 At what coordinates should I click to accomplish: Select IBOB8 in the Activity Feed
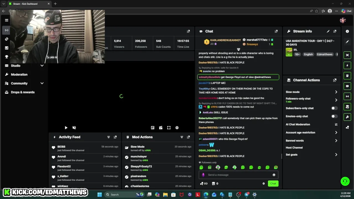pos(61,147)
